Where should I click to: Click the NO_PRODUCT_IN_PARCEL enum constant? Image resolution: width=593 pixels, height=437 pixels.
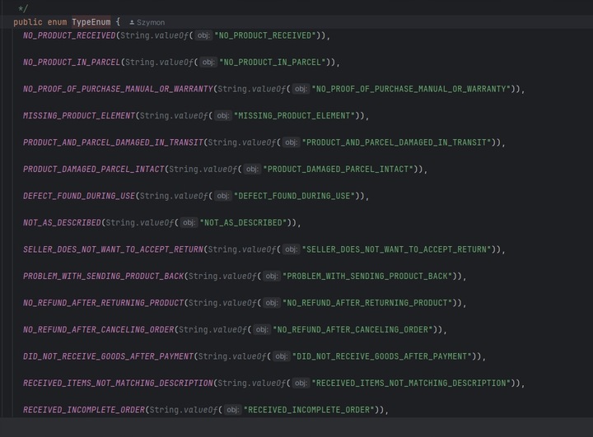tap(72, 63)
